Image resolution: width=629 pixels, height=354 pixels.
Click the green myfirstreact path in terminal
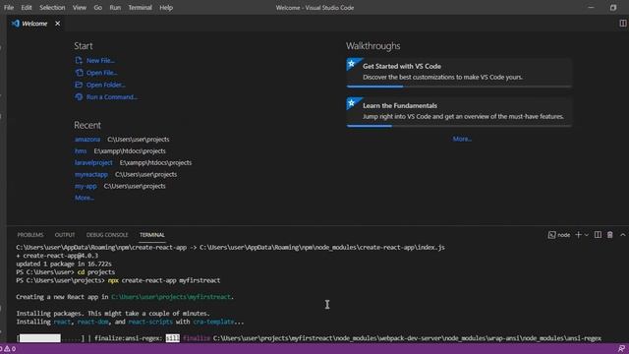click(171, 297)
